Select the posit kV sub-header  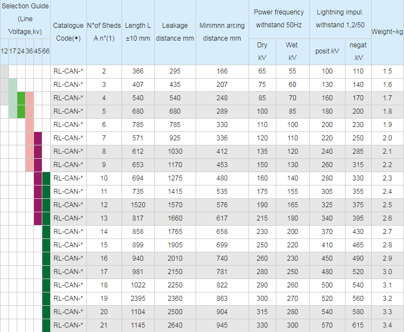(x=327, y=51)
